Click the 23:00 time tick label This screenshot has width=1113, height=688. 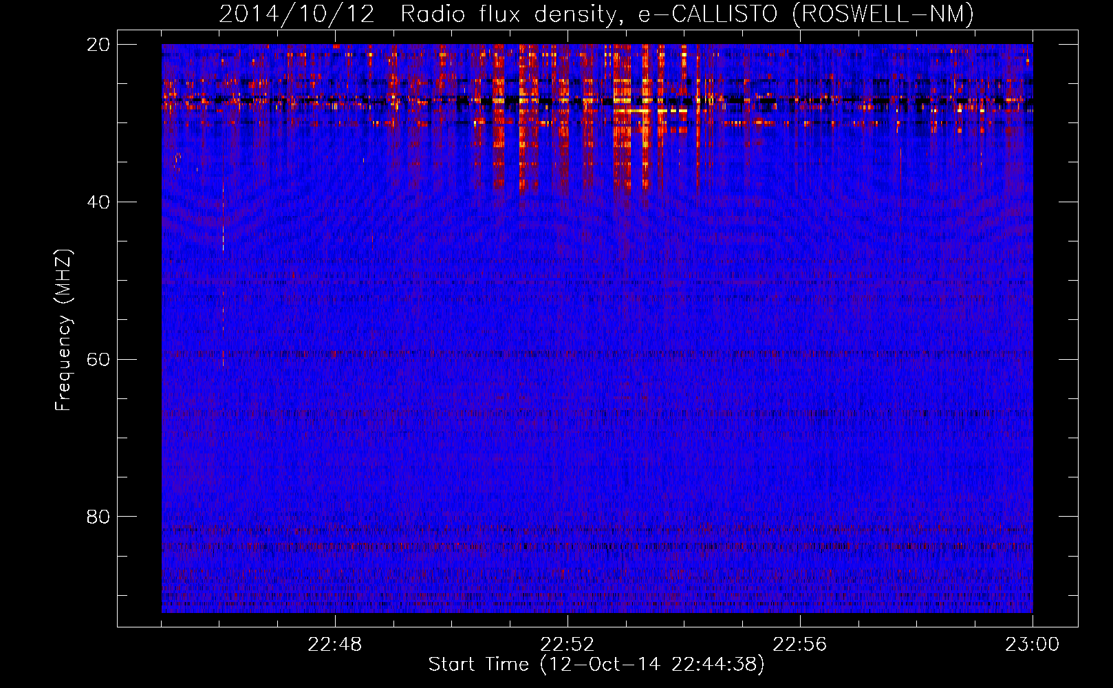(1033, 645)
